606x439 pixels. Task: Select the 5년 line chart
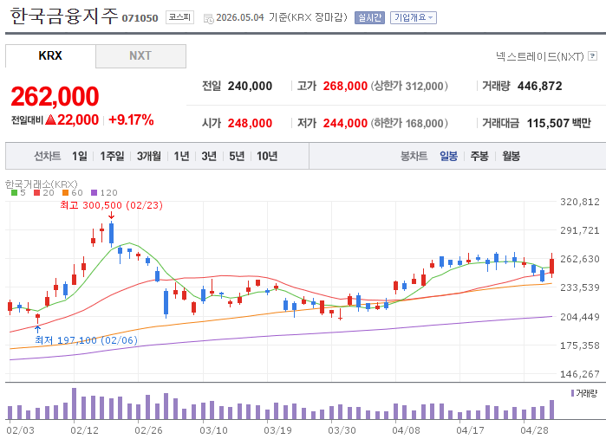[x=237, y=156]
